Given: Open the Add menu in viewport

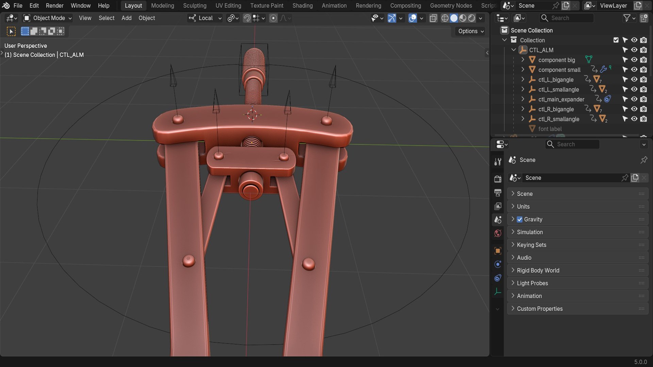Looking at the screenshot, I should coord(126,18).
